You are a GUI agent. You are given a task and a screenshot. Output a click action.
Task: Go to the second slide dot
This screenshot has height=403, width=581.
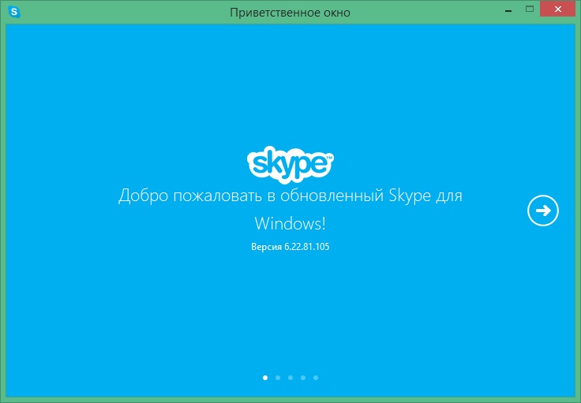pos(278,378)
